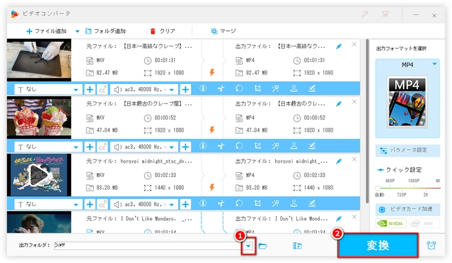Click the フォルダ追加 button
The image size is (452, 263).
pyautogui.click(x=105, y=31)
